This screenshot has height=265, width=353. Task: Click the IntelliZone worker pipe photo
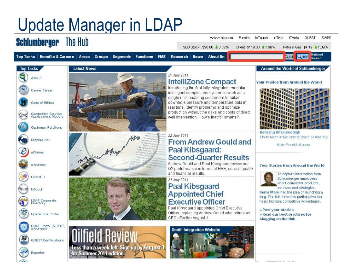point(118,102)
